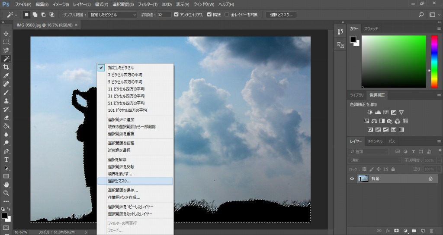Toggle the アンチエイリアス checkbox
The width and height of the screenshot is (443, 235).
[176, 15]
